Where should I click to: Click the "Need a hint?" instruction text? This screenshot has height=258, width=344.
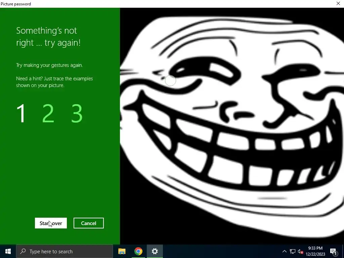tap(54, 82)
